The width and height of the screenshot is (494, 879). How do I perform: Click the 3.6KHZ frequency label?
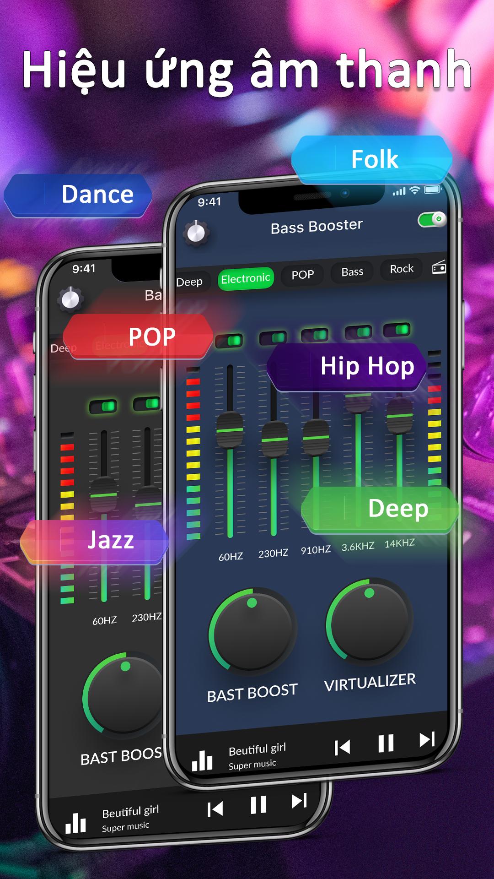(358, 547)
